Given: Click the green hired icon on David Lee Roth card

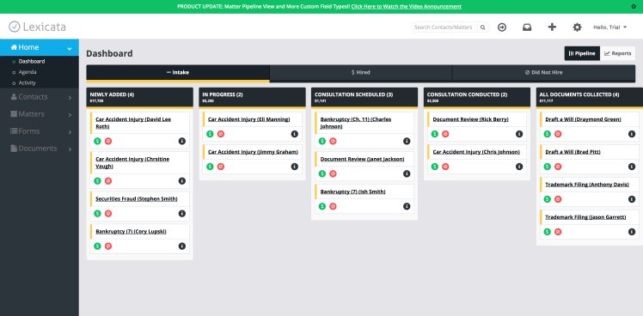Looking at the screenshot, I should (97, 141).
